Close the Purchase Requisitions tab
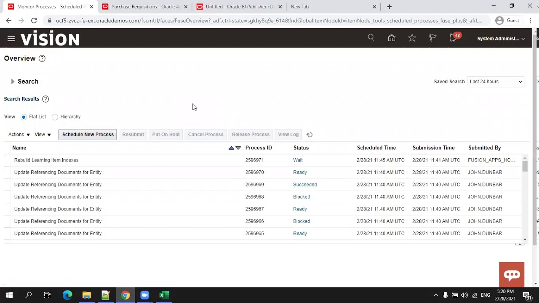 (186, 7)
